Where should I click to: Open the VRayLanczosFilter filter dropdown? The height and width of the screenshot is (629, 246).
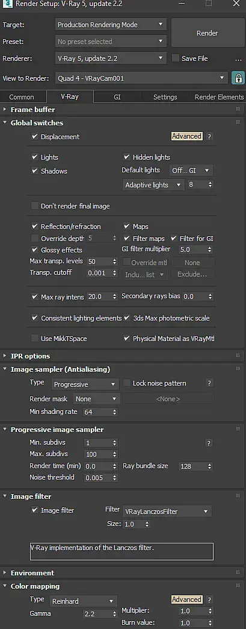coord(167,512)
